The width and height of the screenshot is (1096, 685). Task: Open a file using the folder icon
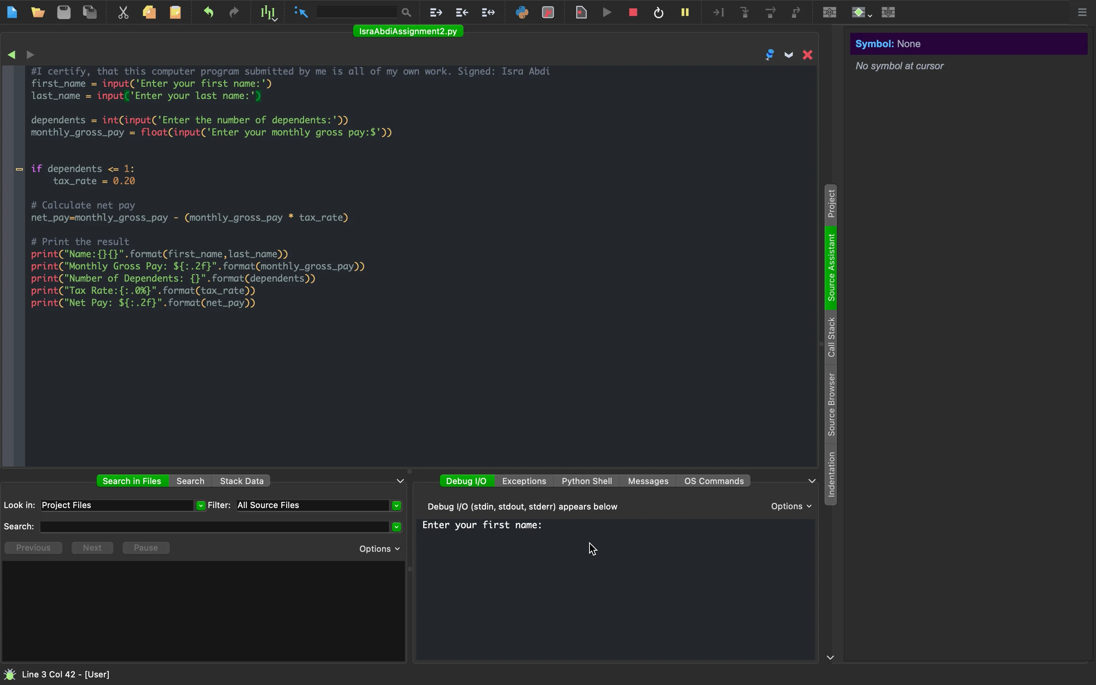click(x=38, y=12)
